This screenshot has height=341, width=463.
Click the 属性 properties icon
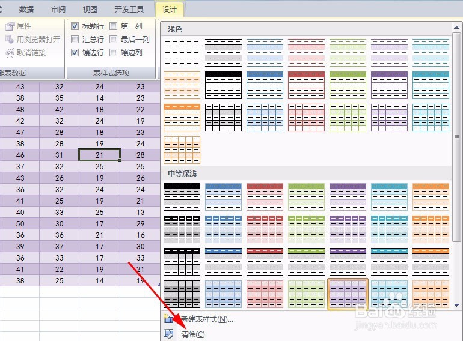(10, 26)
